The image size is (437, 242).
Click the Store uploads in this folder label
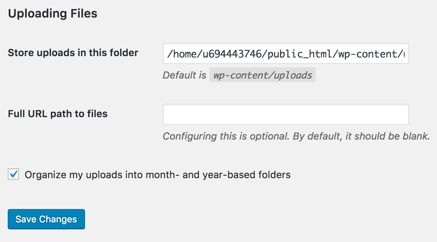[x=73, y=53]
